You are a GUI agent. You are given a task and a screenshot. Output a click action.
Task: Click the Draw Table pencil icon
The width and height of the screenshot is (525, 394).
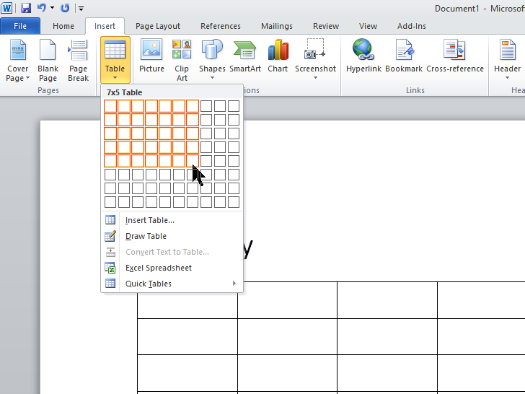110,236
